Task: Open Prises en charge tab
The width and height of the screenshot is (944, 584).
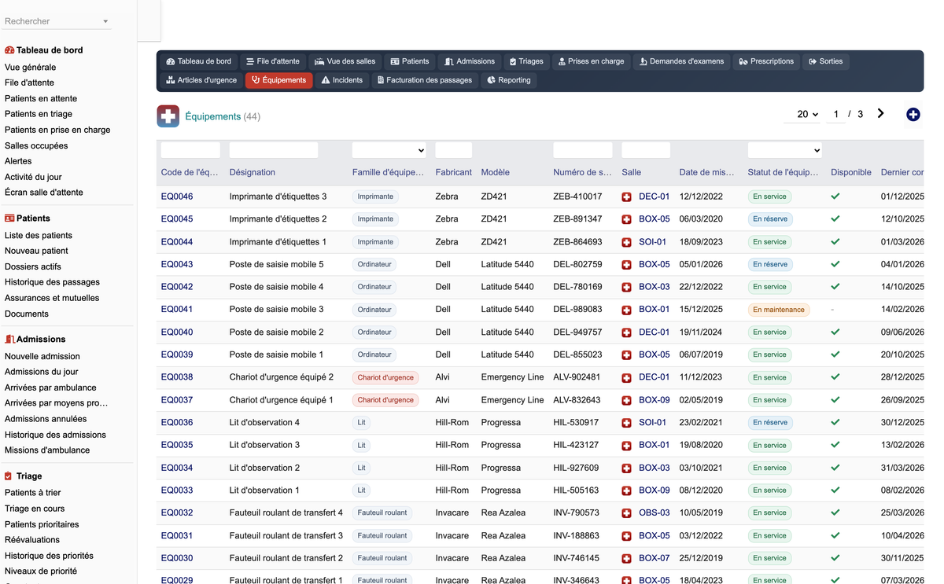Action: click(x=591, y=61)
